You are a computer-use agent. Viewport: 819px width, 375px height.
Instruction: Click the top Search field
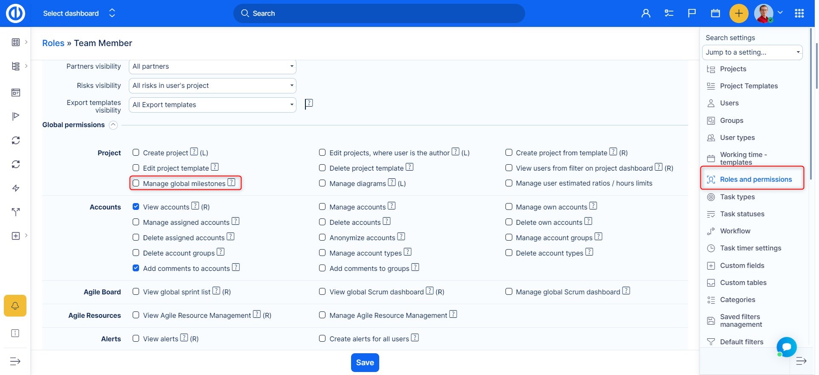tap(379, 14)
